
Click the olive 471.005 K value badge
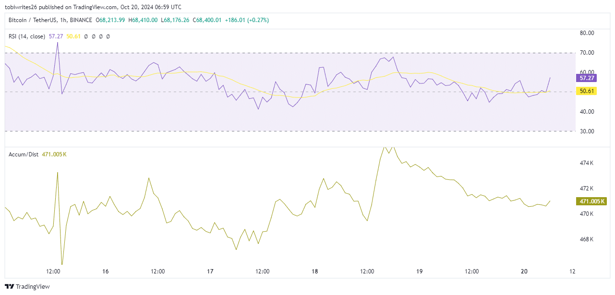tap(592, 201)
